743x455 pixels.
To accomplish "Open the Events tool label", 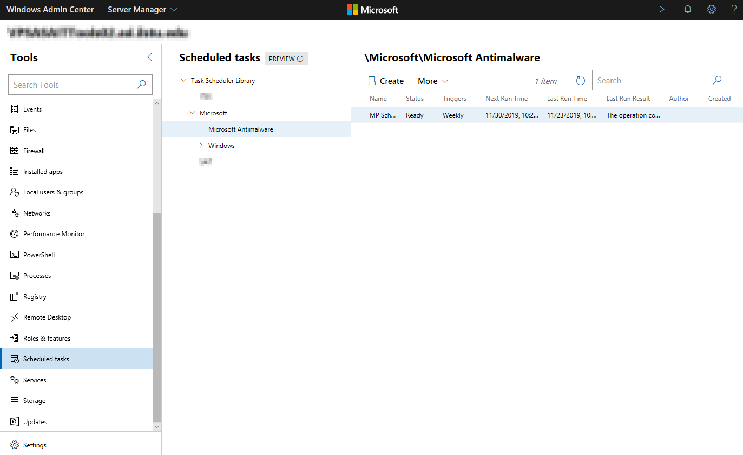I will point(32,109).
